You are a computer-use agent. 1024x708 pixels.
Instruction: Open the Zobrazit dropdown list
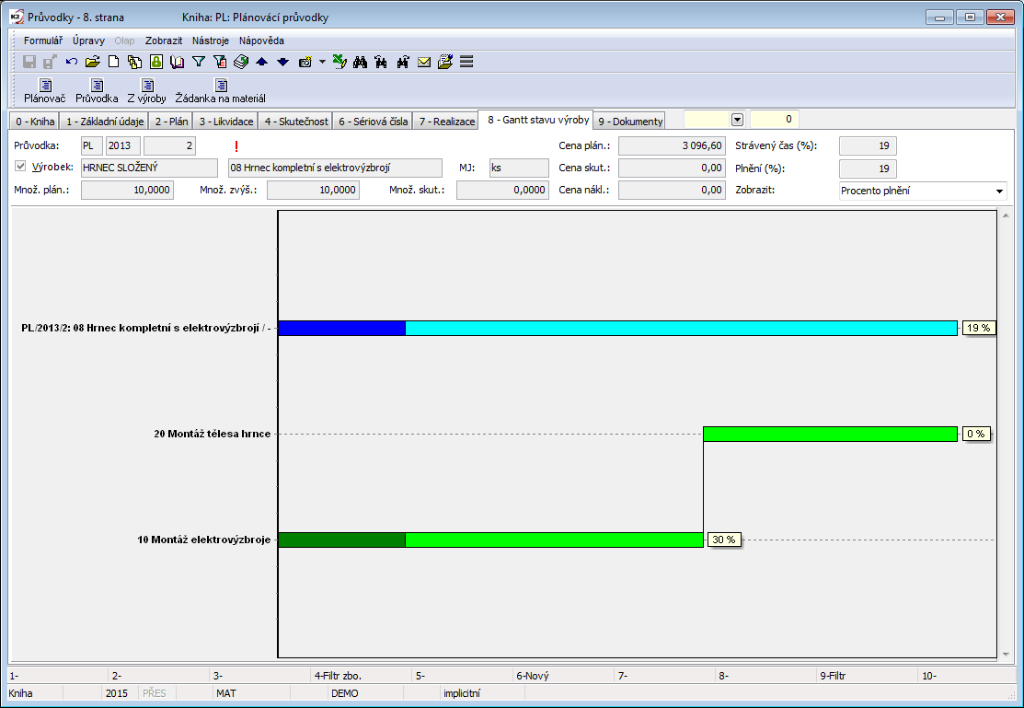pos(999,191)
